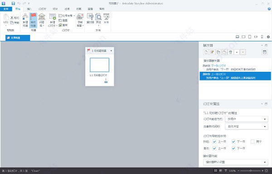Viewport: 272px width, 174px height.
Task: Open the Slide advances (按用户) dropdown
Action: pos(246,119)
